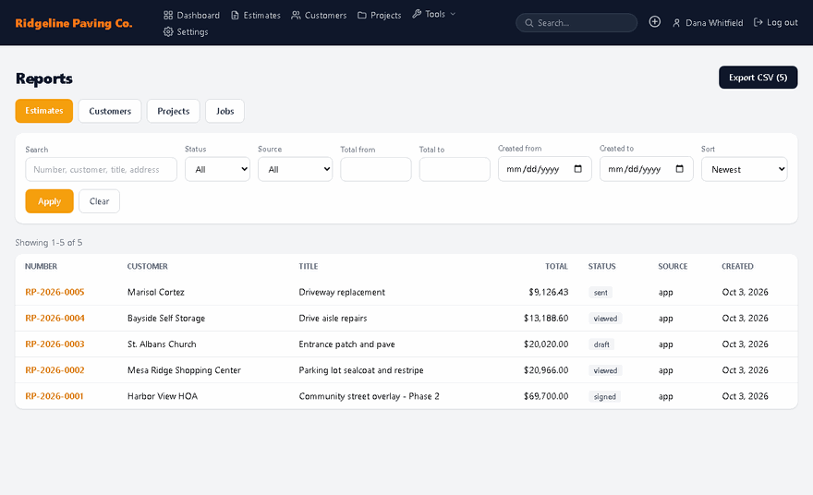Focus the top bar Search field

576,23
